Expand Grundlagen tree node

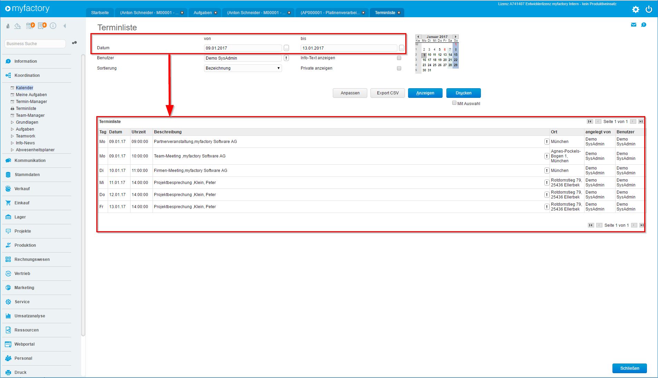click(x=12, y=122)
